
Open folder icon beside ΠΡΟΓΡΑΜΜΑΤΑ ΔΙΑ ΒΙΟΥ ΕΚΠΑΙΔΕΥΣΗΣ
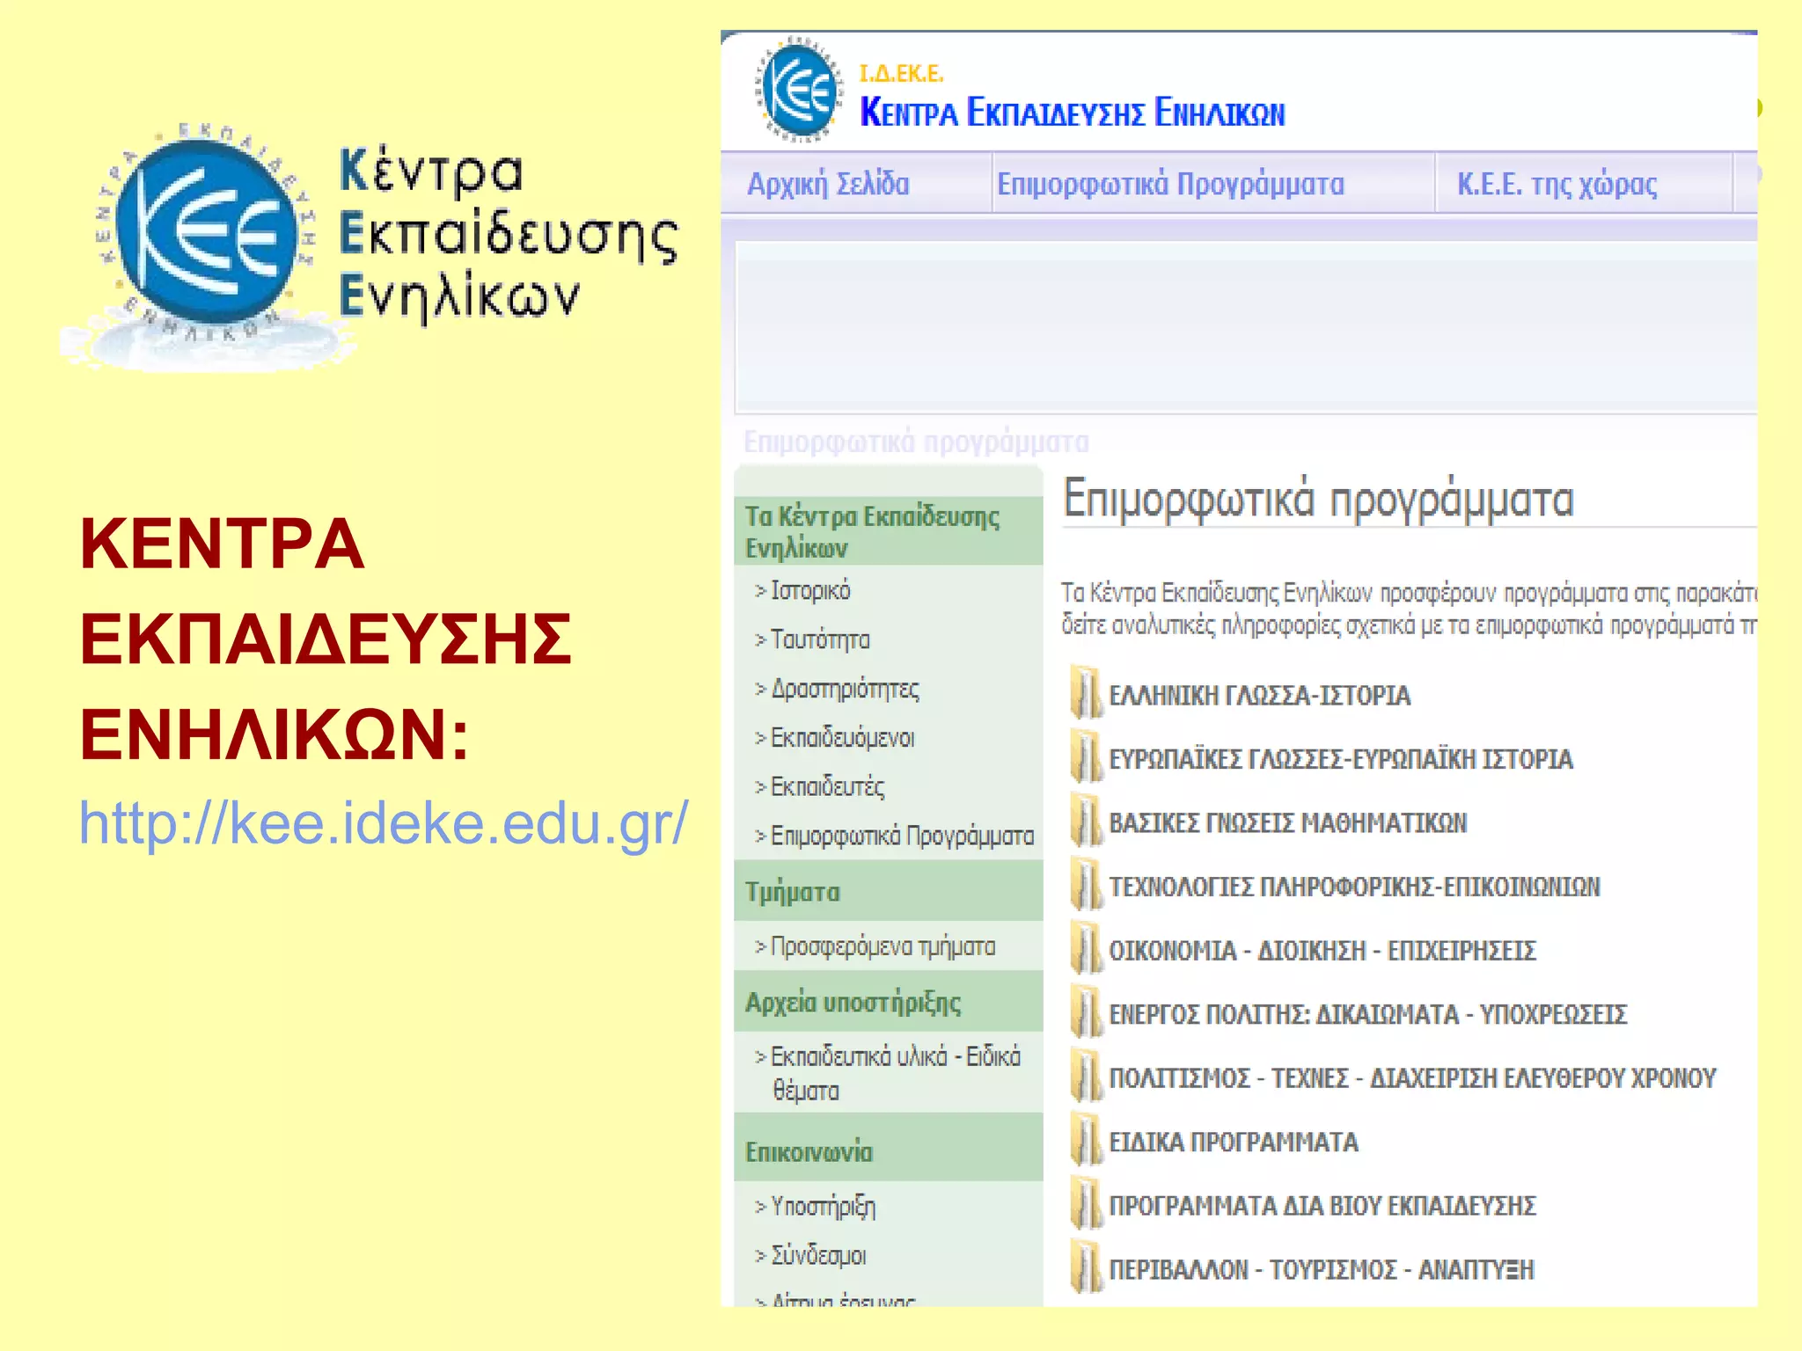click(1086, 1204)
